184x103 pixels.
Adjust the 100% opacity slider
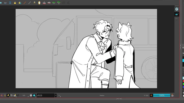click(162, 95)
